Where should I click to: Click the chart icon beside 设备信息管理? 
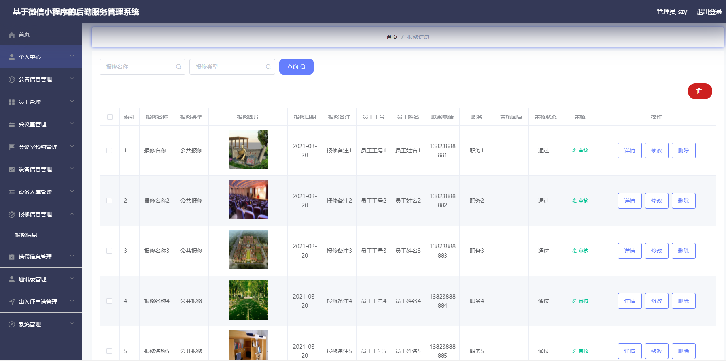click(x=12, y=169)
